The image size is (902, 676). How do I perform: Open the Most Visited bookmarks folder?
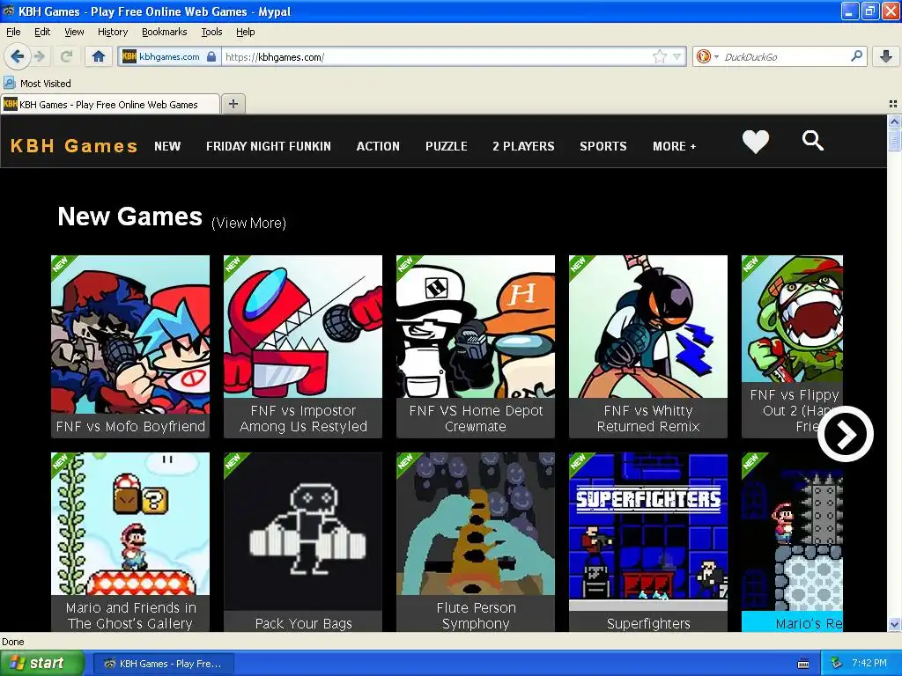37,84
